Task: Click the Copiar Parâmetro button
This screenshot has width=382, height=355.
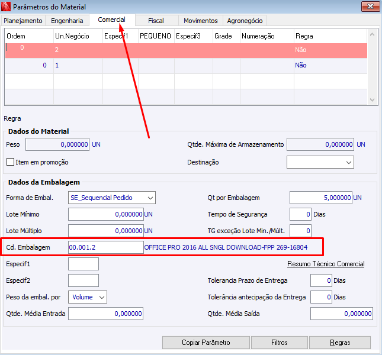Action: 206,343
